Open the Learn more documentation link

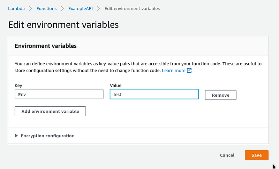point(173,70)
